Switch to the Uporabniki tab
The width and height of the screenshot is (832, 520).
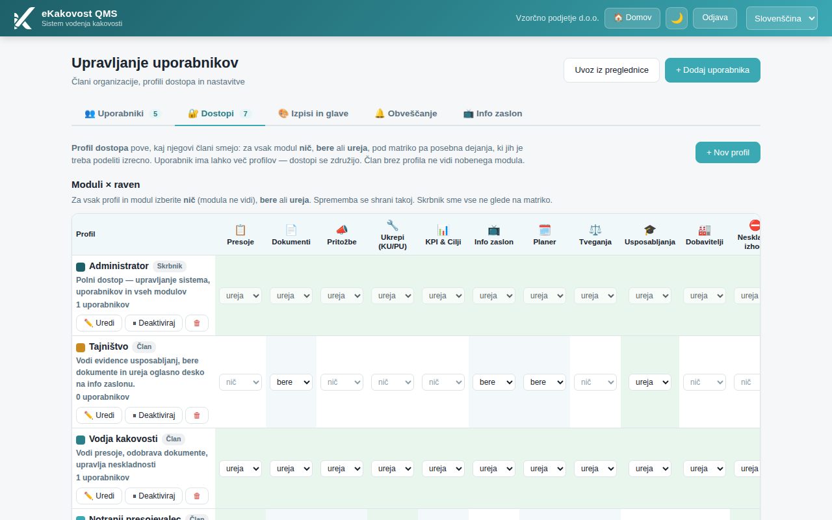(x=123, y=113)
